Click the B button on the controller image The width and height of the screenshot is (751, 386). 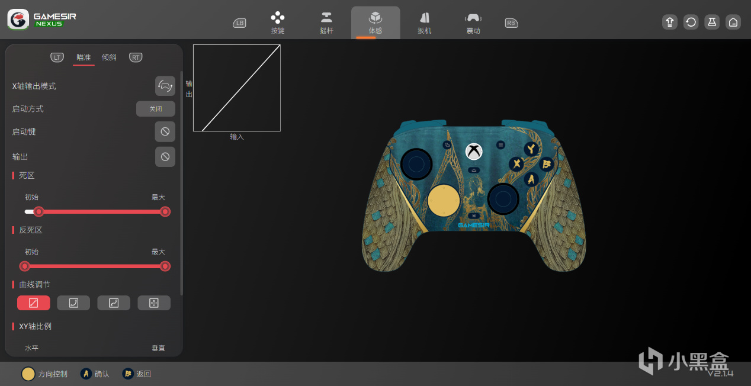click(546, 164)
